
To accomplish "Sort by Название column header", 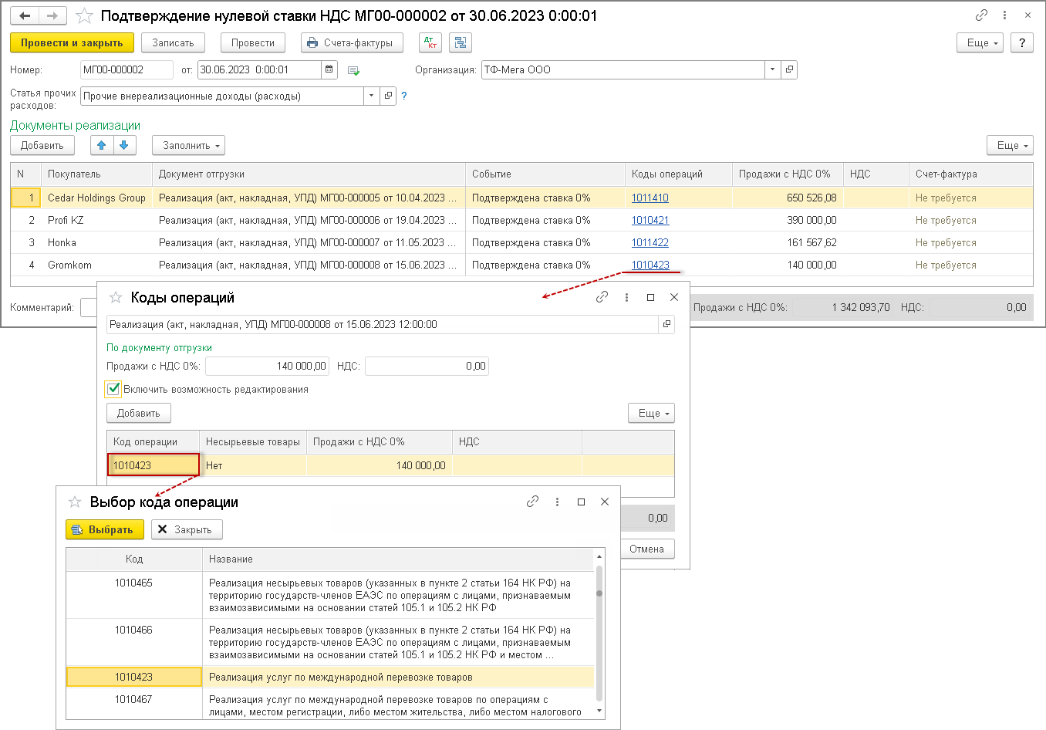I will point(398,559).
